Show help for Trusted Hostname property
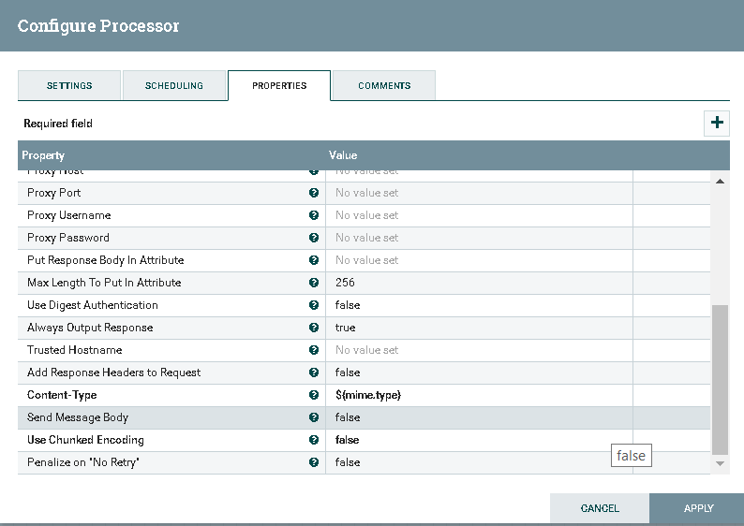 click(x=314, y=350)
